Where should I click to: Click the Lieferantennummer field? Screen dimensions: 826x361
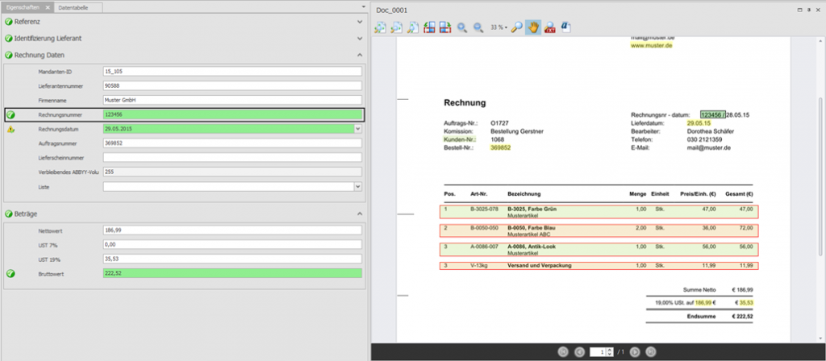232,85
